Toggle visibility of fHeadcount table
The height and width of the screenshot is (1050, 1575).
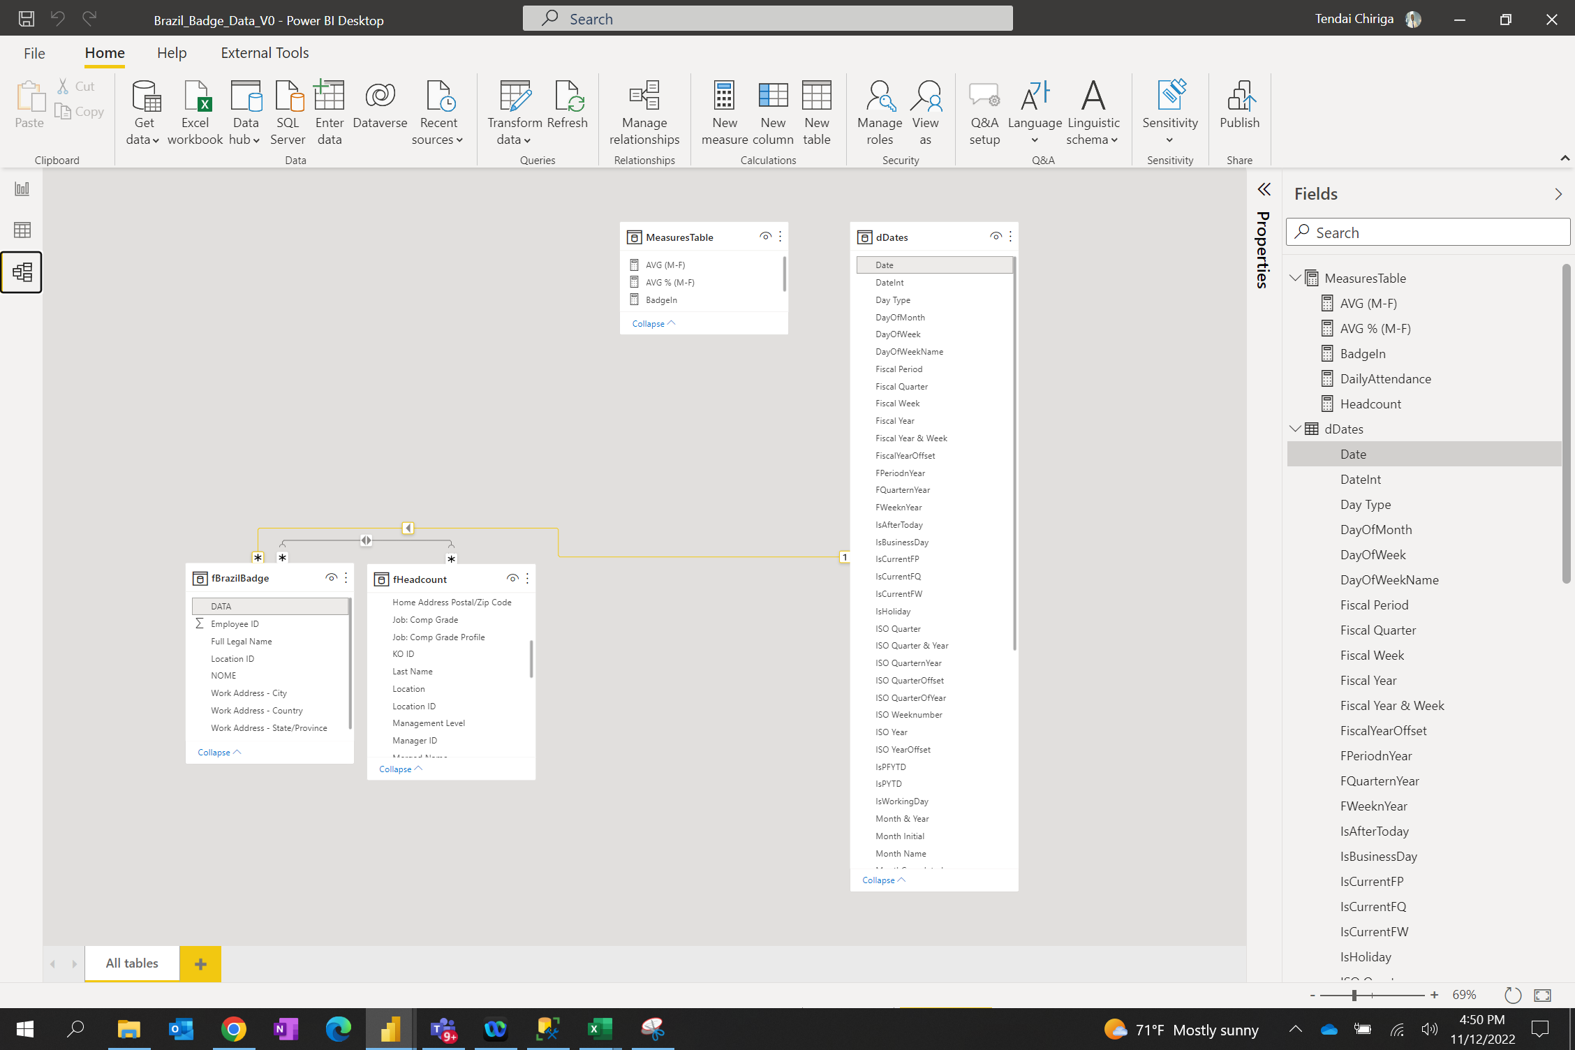512,578
